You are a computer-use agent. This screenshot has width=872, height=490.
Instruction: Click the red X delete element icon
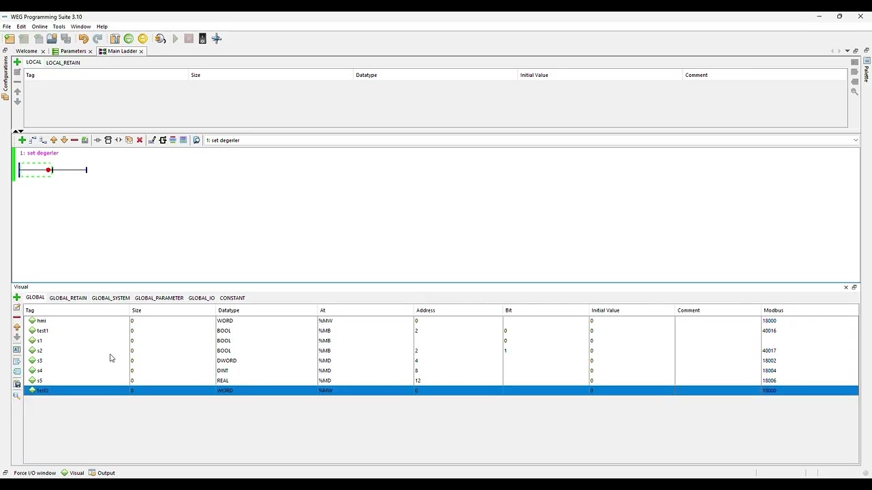pos(140,140)
